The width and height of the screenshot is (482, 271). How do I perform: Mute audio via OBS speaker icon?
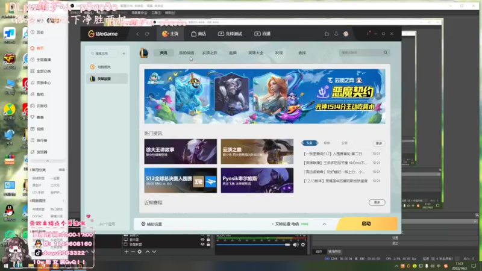pyautogui.click(x=295, y=245)
